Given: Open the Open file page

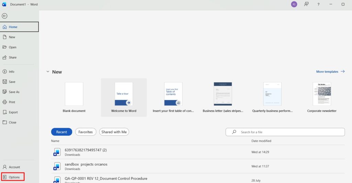Looking at the screenshot, I should click(x=19, y=47).
